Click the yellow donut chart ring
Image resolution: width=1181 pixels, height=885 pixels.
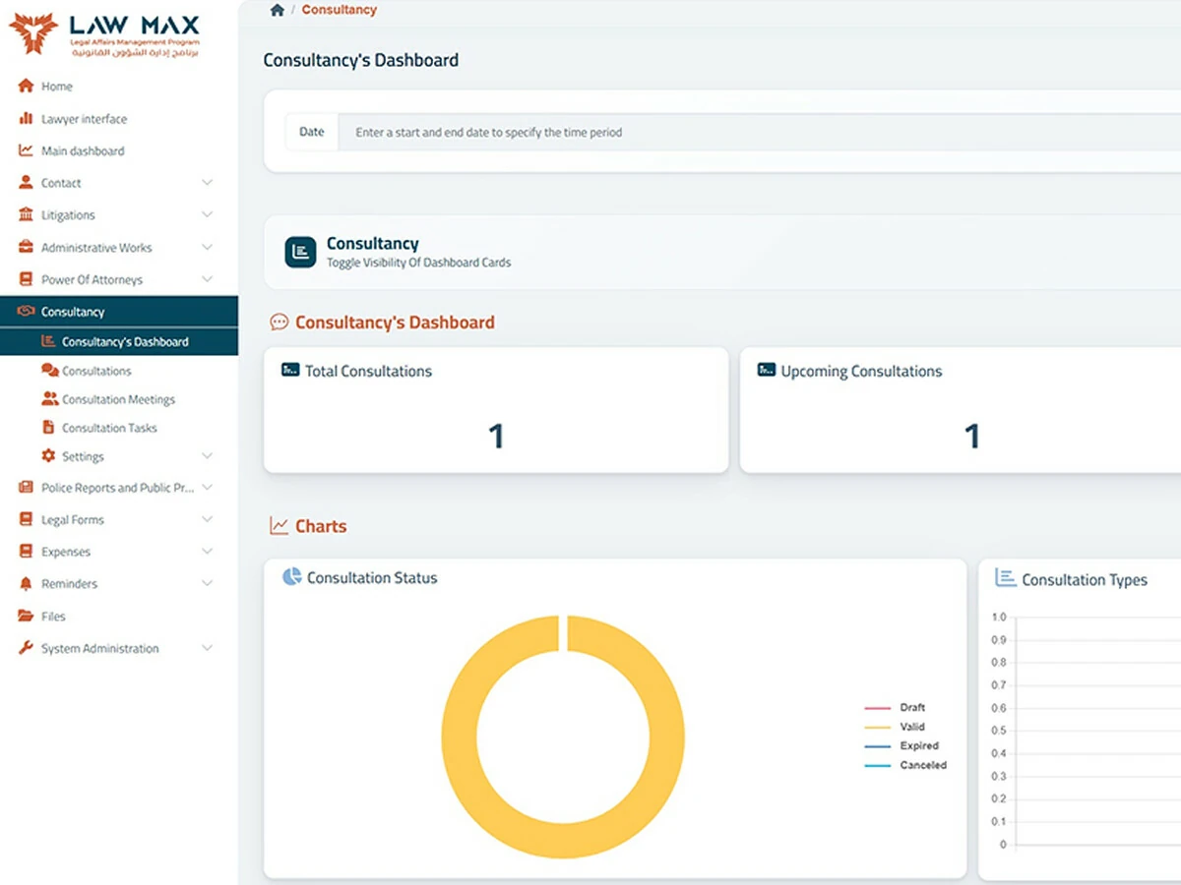[x=459, y=737]
